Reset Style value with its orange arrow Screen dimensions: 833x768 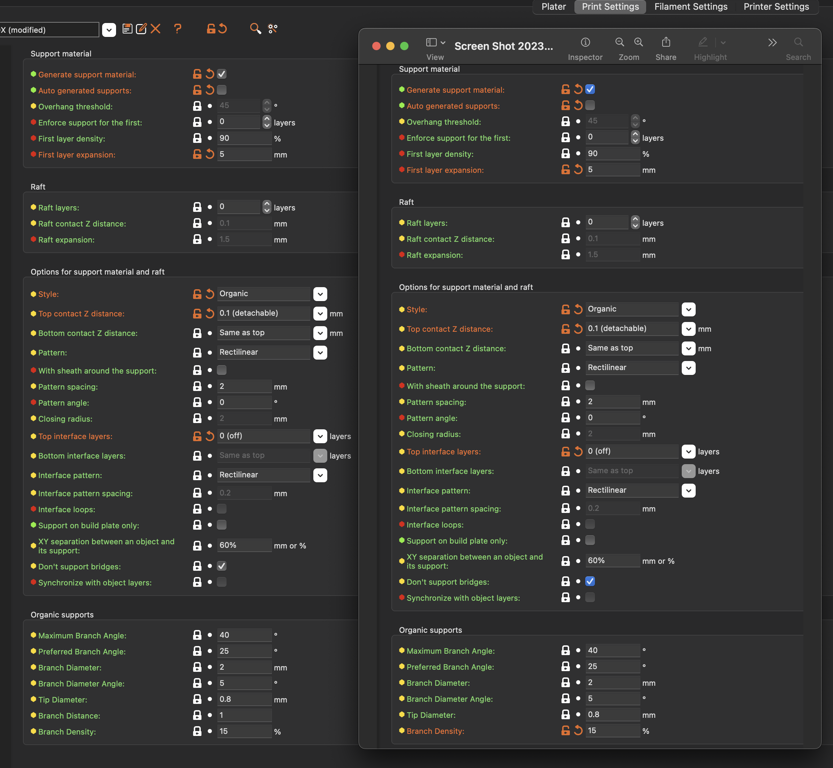point(210,294)
